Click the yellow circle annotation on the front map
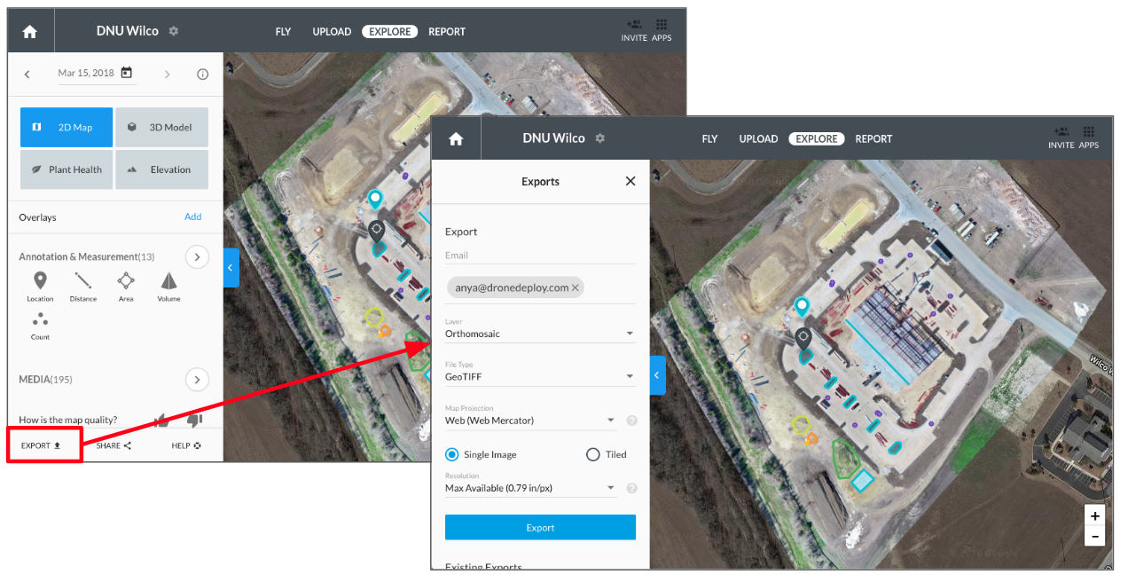The width and height of the screenshot is (1128, 582). tap(801, 424)
